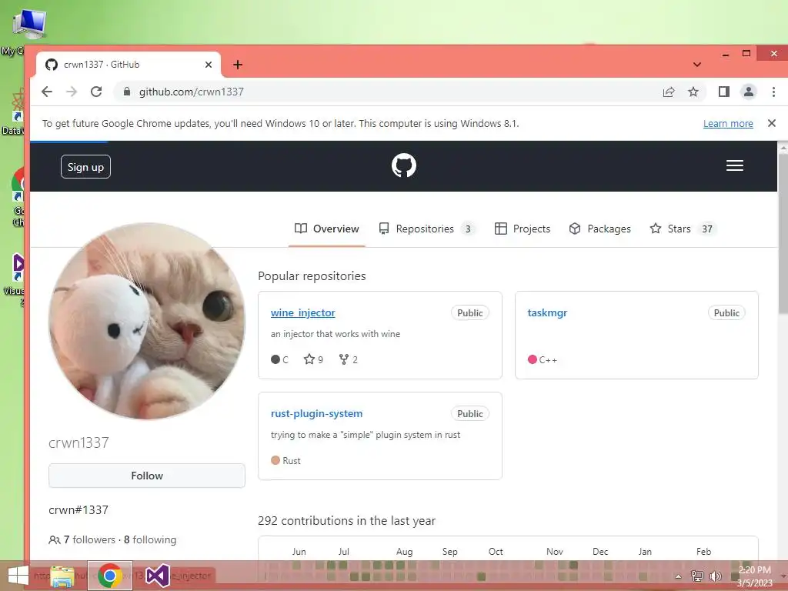
Task: Open the Chrome side panel icon
Action: click(x=723, y=92)
